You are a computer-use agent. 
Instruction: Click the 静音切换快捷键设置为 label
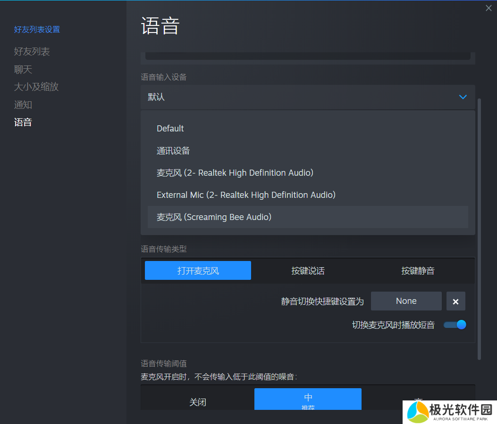(322, 301)
